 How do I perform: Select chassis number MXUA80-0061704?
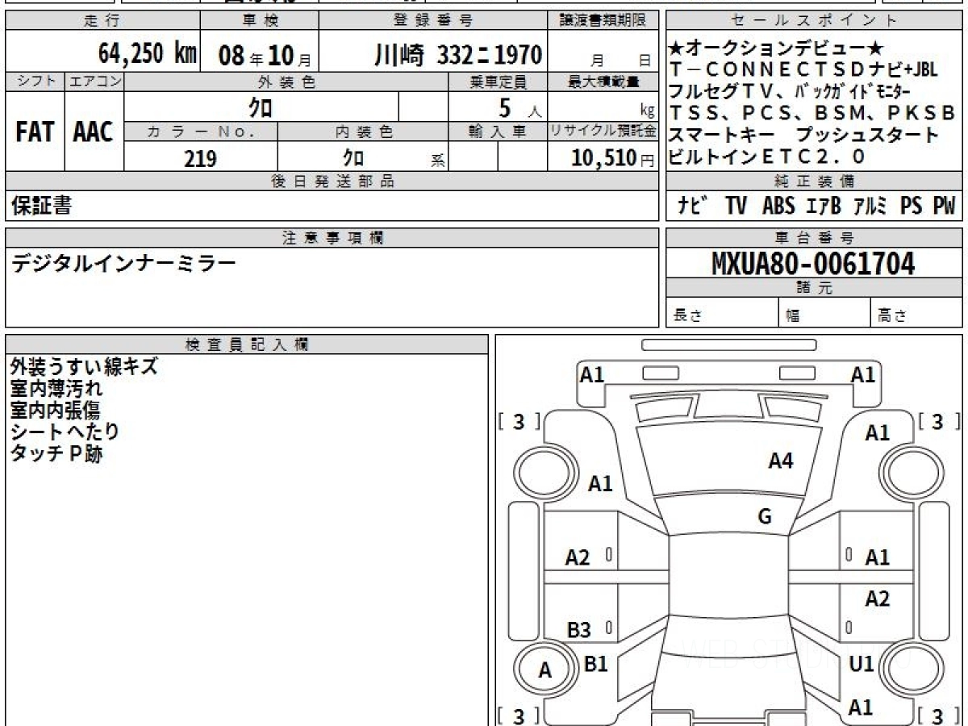813,263
